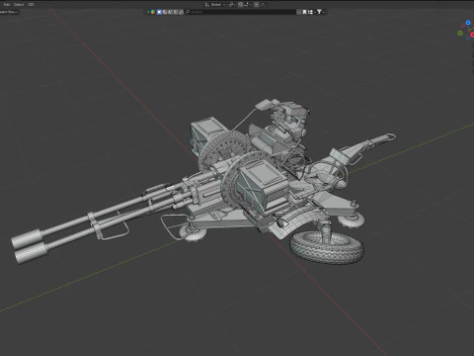Click the bookmark icon right of the search field
This screenshot has height=356, width=474.
tap(304, 12)
